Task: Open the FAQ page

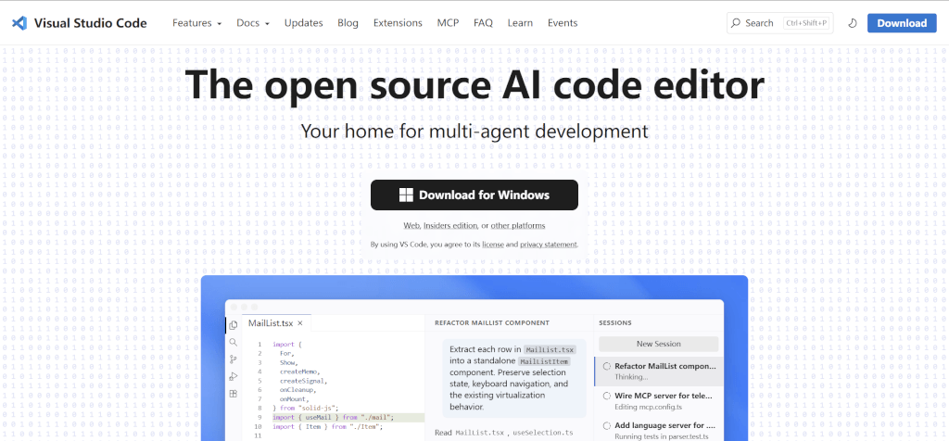Action: 483,23
